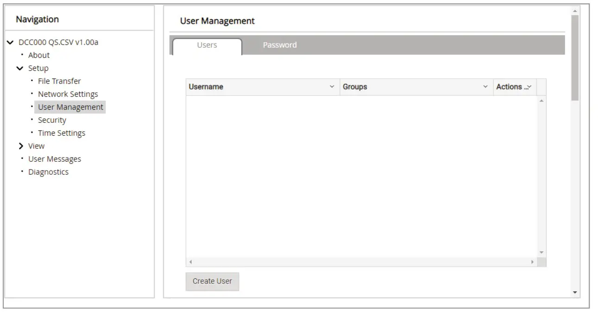Expand the View tree item

22,145
